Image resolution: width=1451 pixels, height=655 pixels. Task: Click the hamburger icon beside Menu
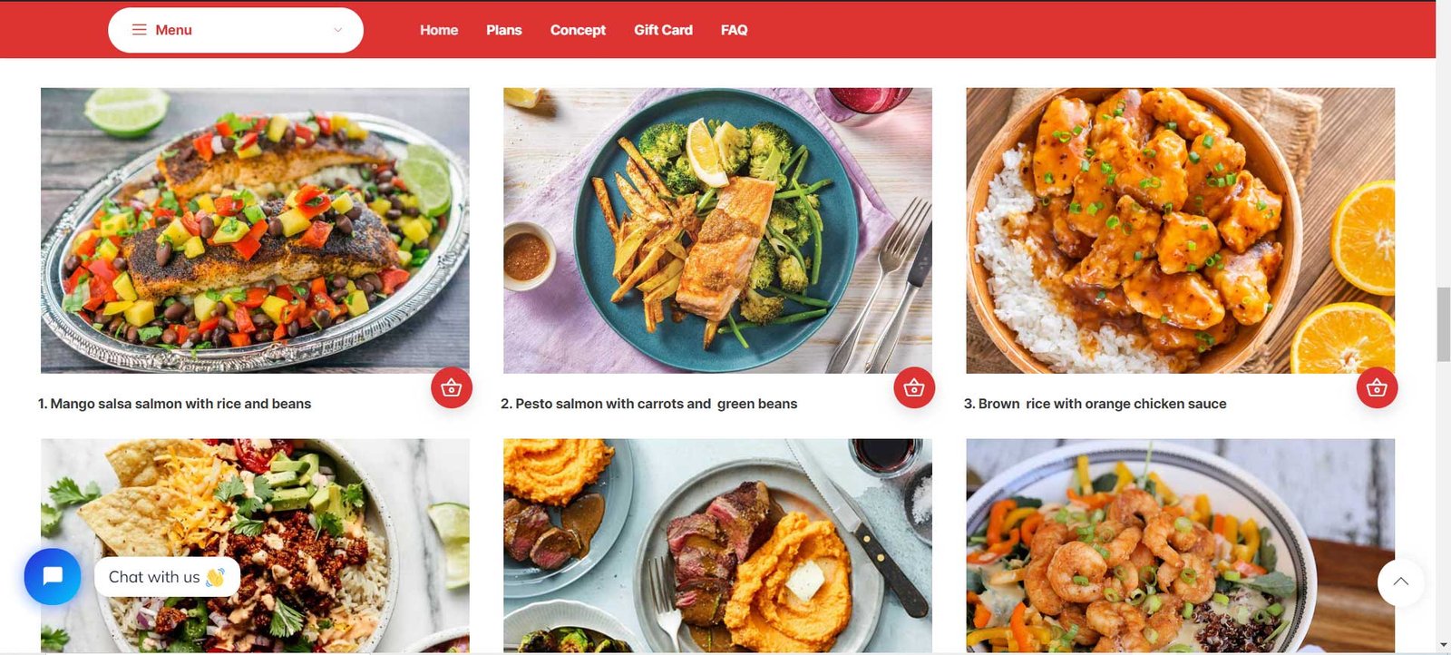pyautogui.click(x=139, y=30)
